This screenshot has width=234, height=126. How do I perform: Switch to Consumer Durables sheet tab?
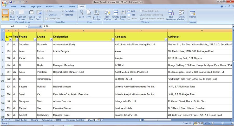pos(75,120)
